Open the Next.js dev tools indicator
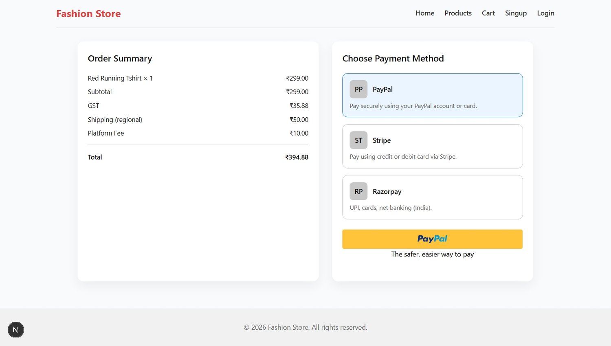Image resolution: width=611 pixels, height=346 pixels. click(x=16, y=330)
